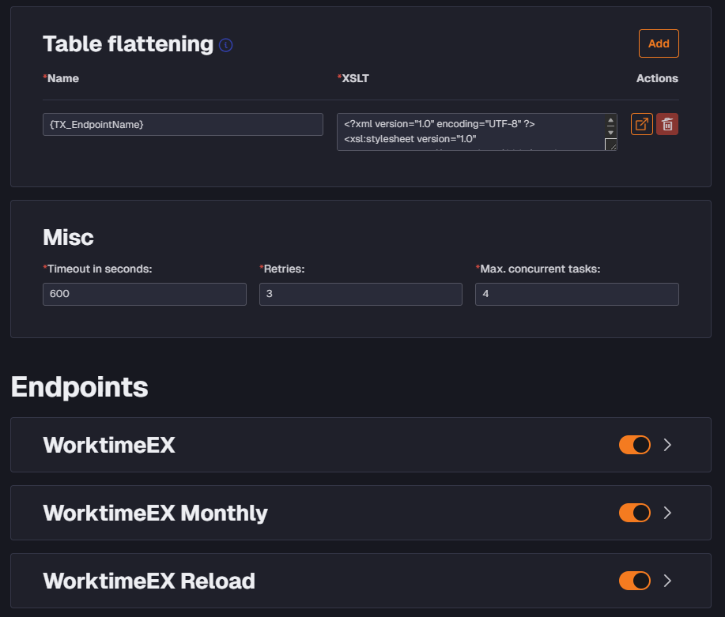
Task: Add a new table flattening entry
Action: pyautogui.click(x=659, y=43)
